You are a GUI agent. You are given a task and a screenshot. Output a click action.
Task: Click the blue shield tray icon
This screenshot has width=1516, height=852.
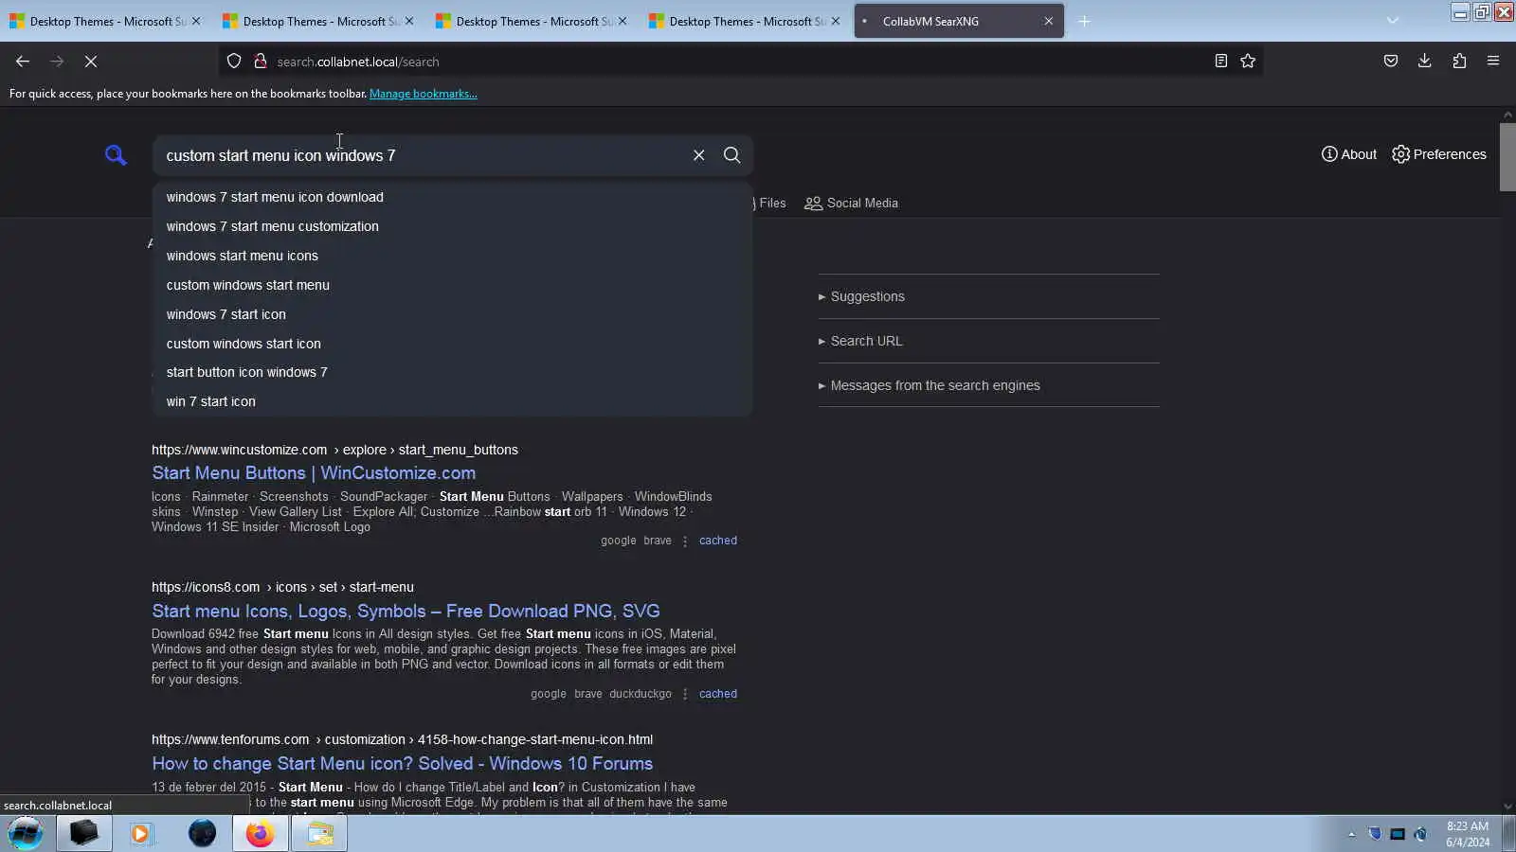(1375, 834)
